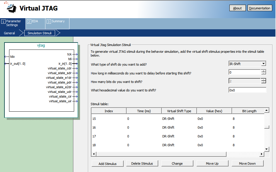Click the Delete Stimulus button
Screen dimensions: 276x172
[x=142, y=164]
